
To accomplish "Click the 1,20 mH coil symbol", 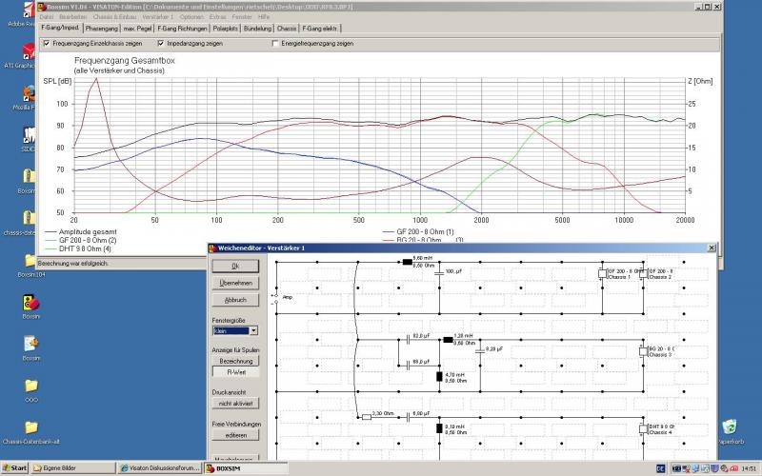I will click(x=448, y=340).
